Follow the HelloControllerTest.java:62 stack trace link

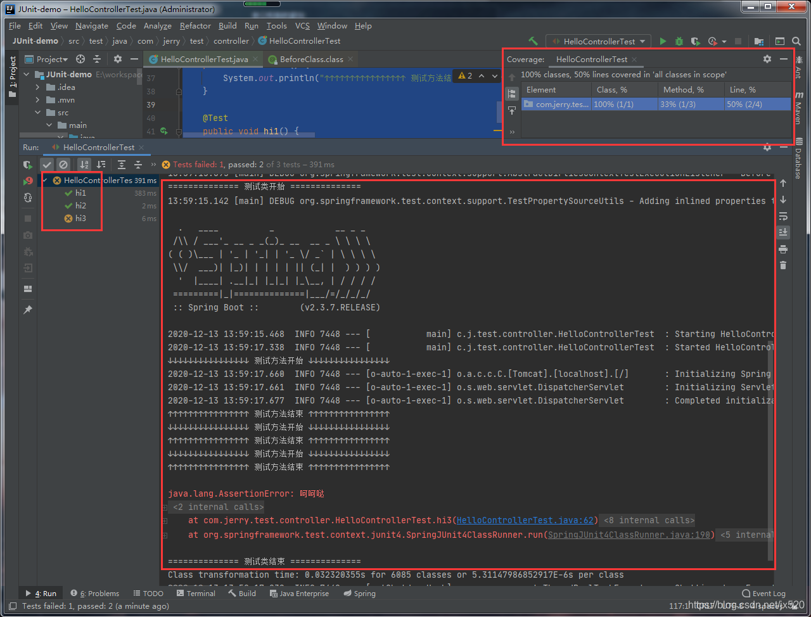[525, 520]
